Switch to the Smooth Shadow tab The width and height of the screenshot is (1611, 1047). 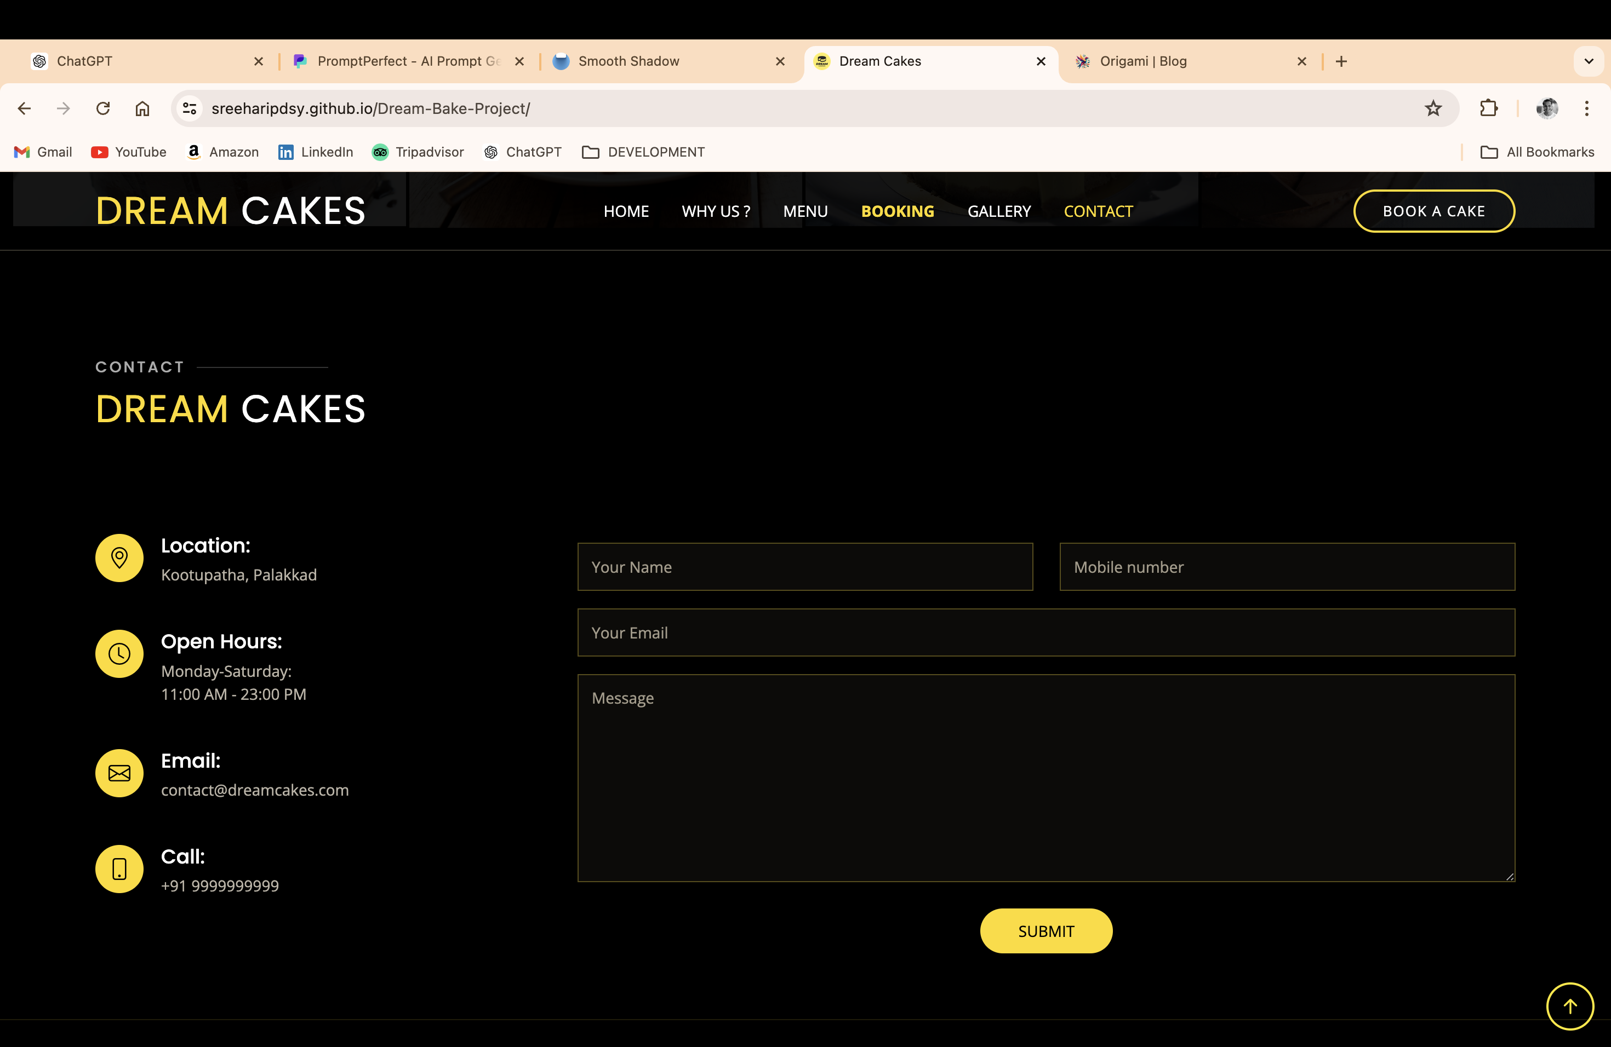pyautogui.click(x=628, y=61)
